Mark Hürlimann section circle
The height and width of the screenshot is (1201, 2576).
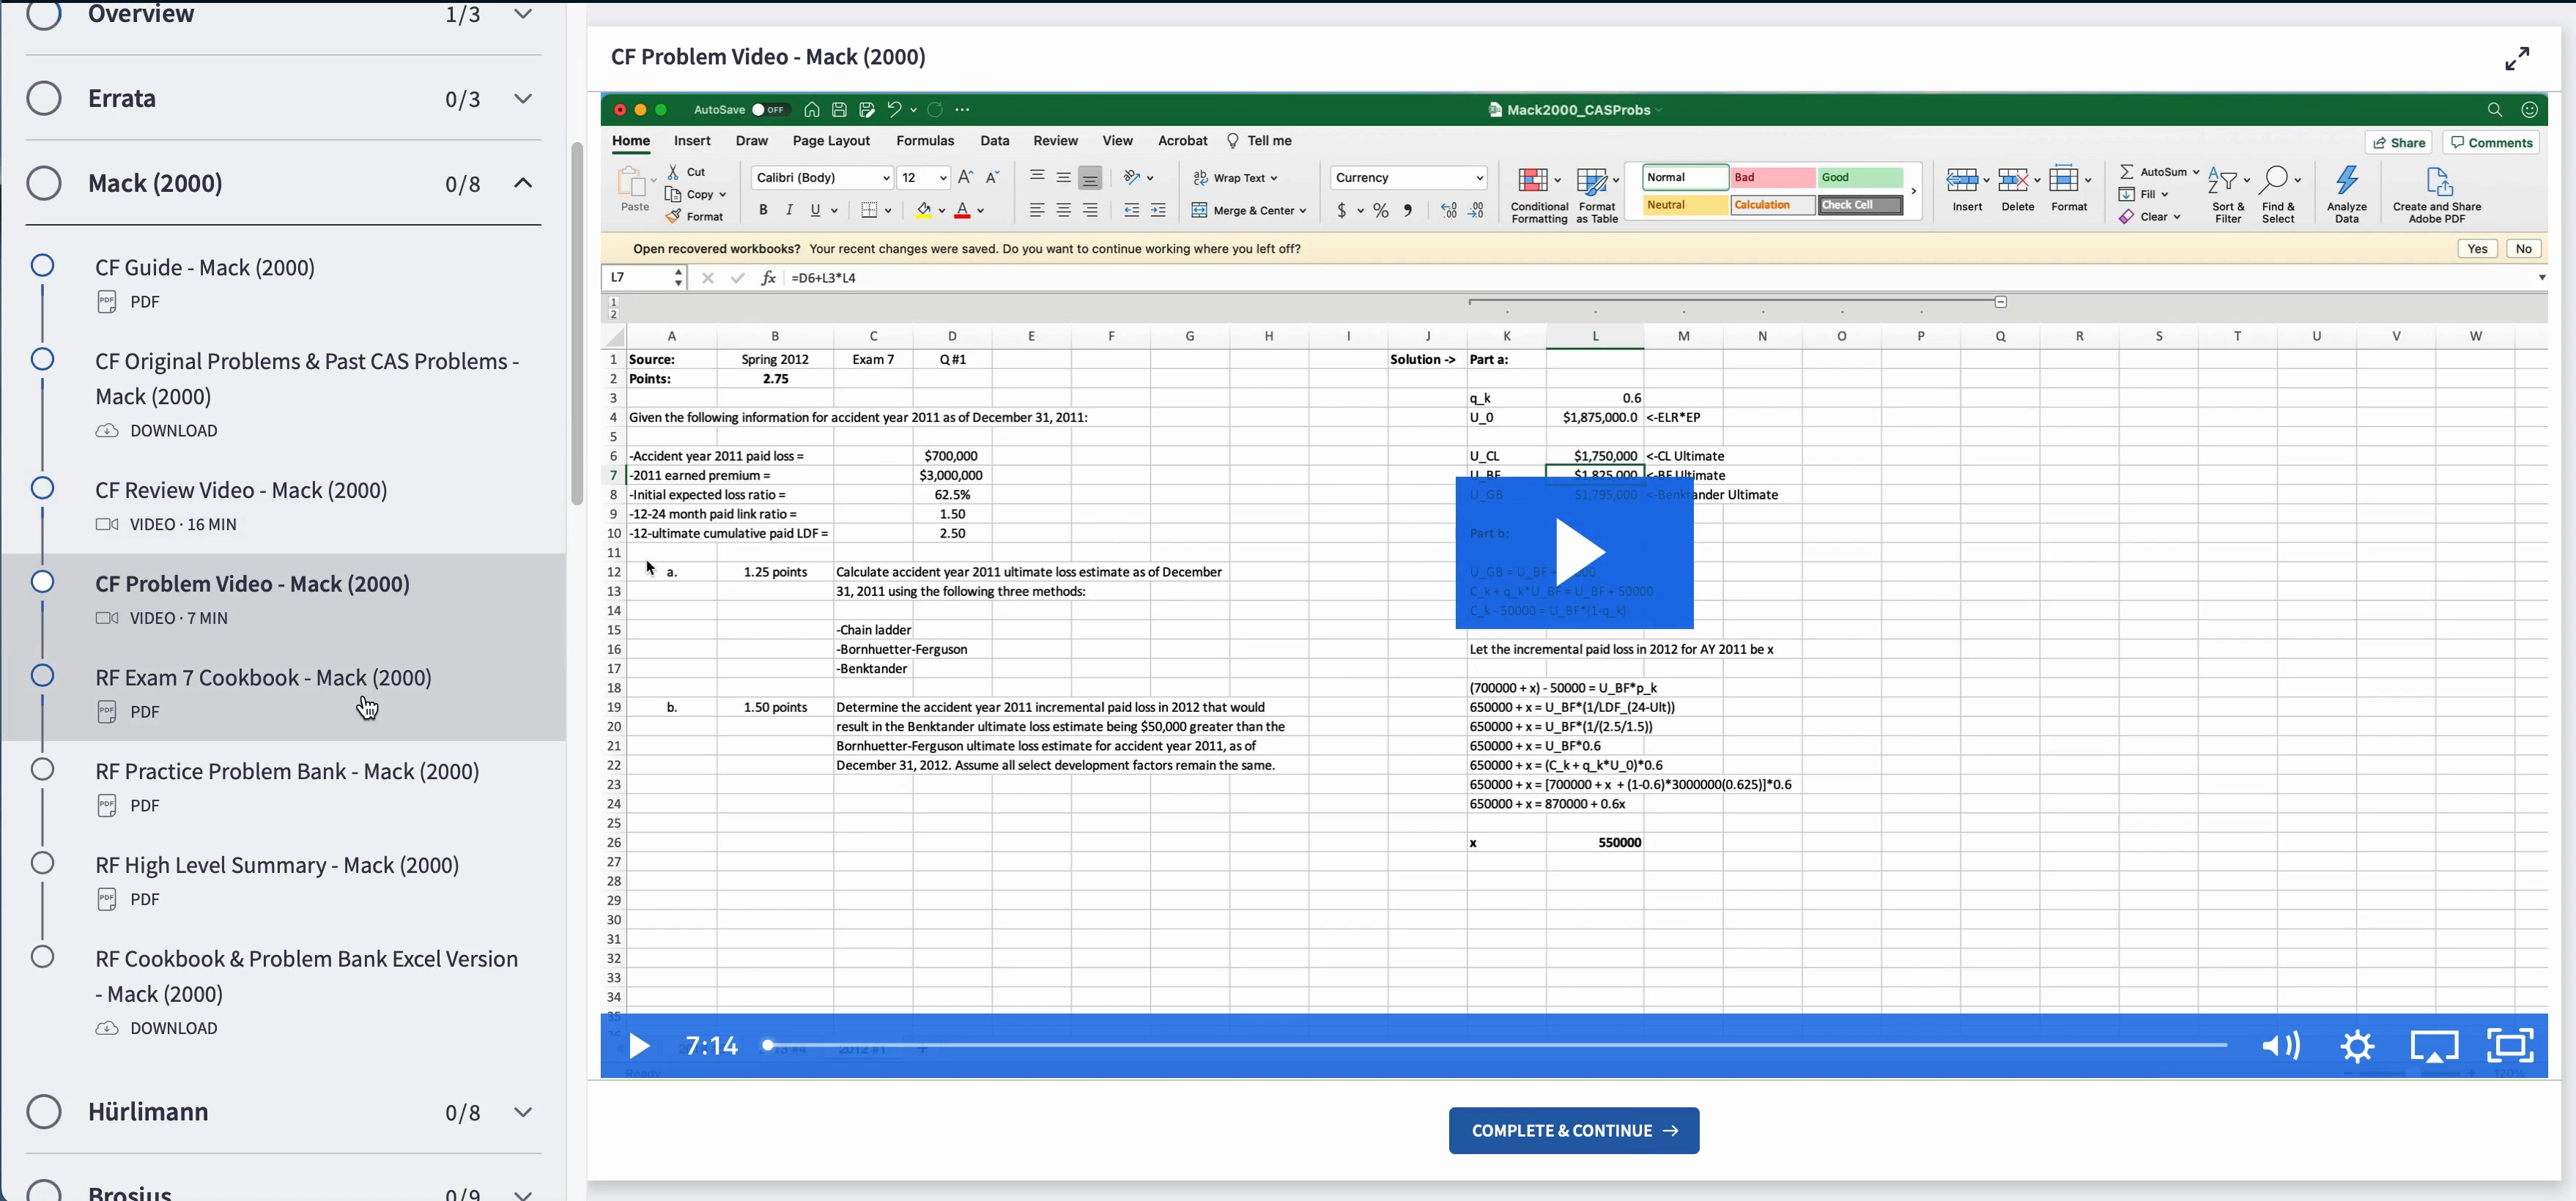click(44, 1111)
